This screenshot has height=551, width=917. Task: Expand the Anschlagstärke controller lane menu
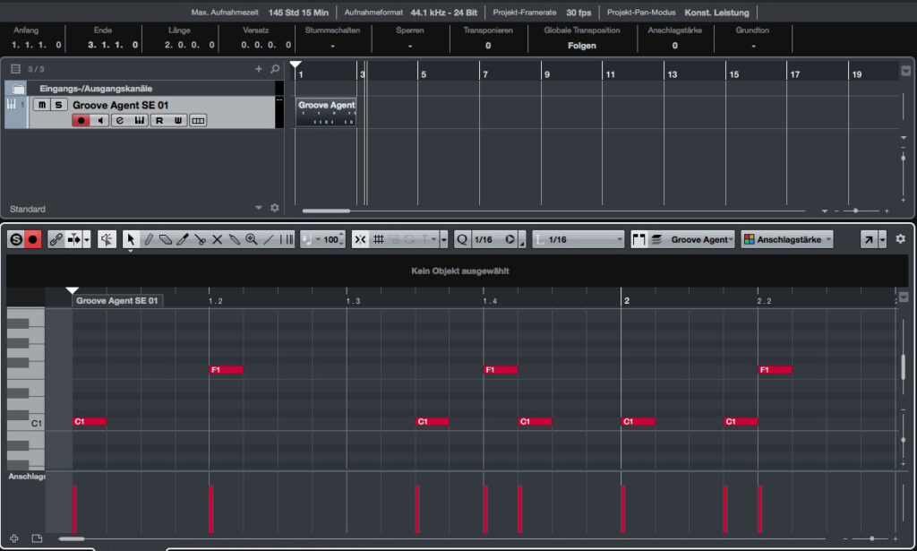click(x=26, y=477)
